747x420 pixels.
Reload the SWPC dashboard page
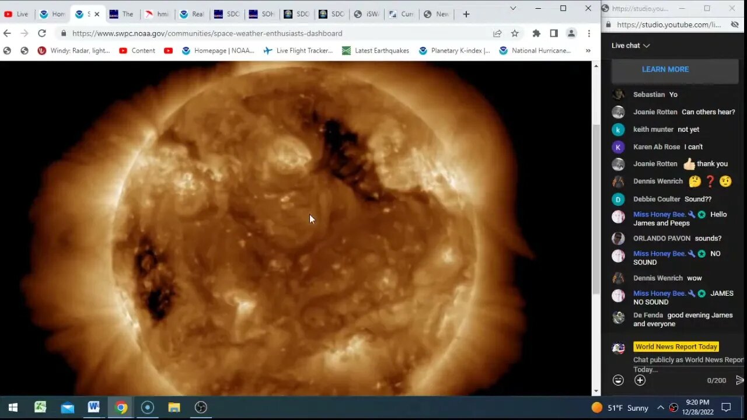[41, 33]
